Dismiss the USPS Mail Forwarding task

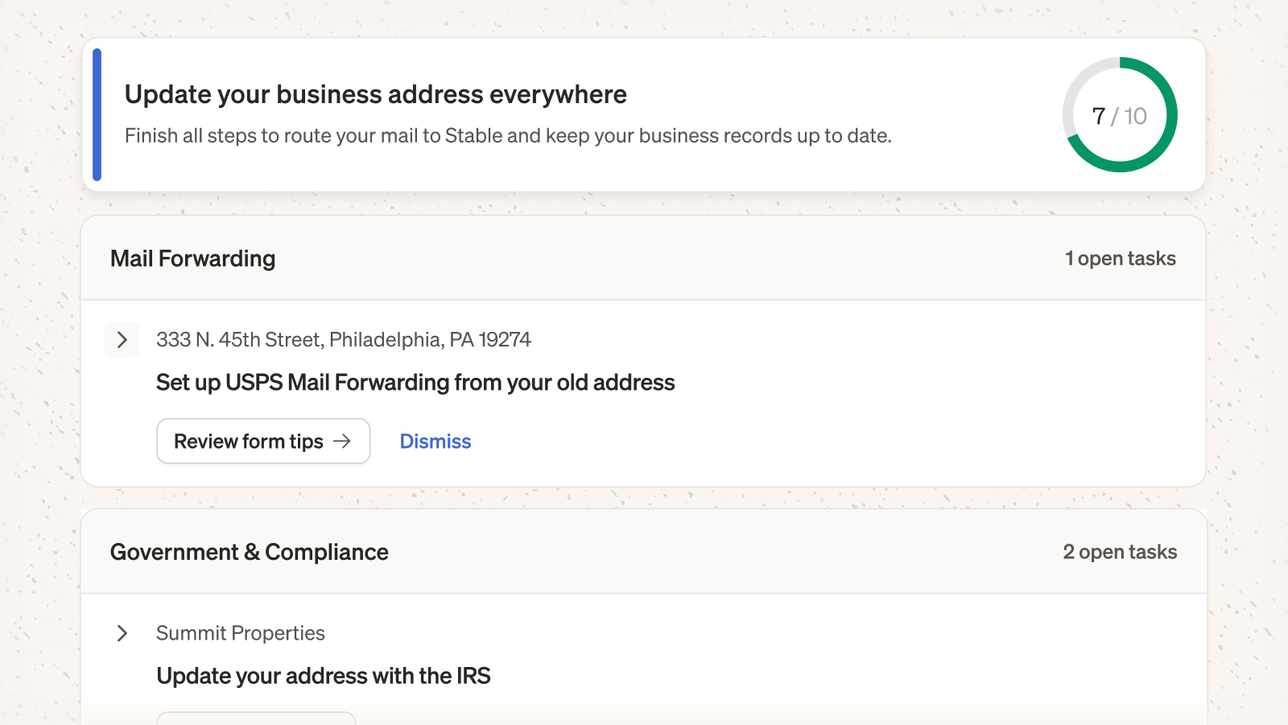pyautogui.click(x=436, y=441)
